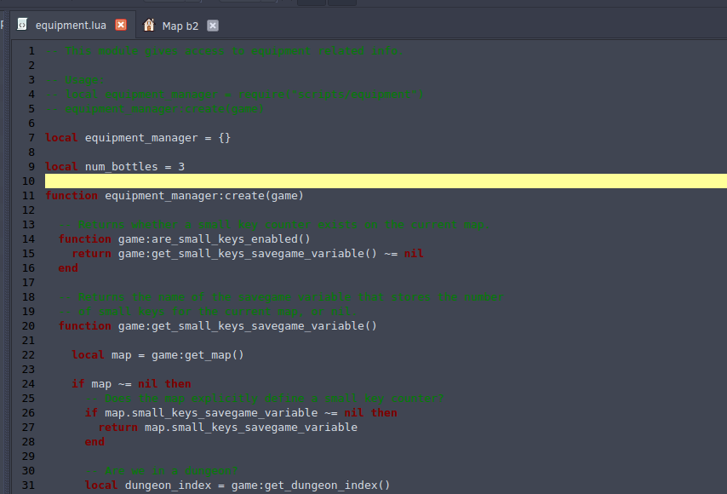
Task: Click line number 31 in the gutter
Action: [28, 485]
